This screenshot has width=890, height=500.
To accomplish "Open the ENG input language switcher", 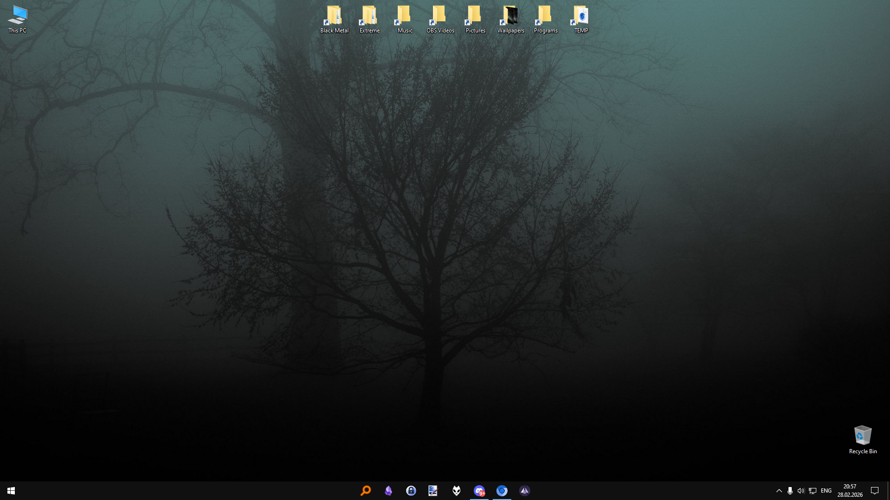I will [x=826, y=491].
